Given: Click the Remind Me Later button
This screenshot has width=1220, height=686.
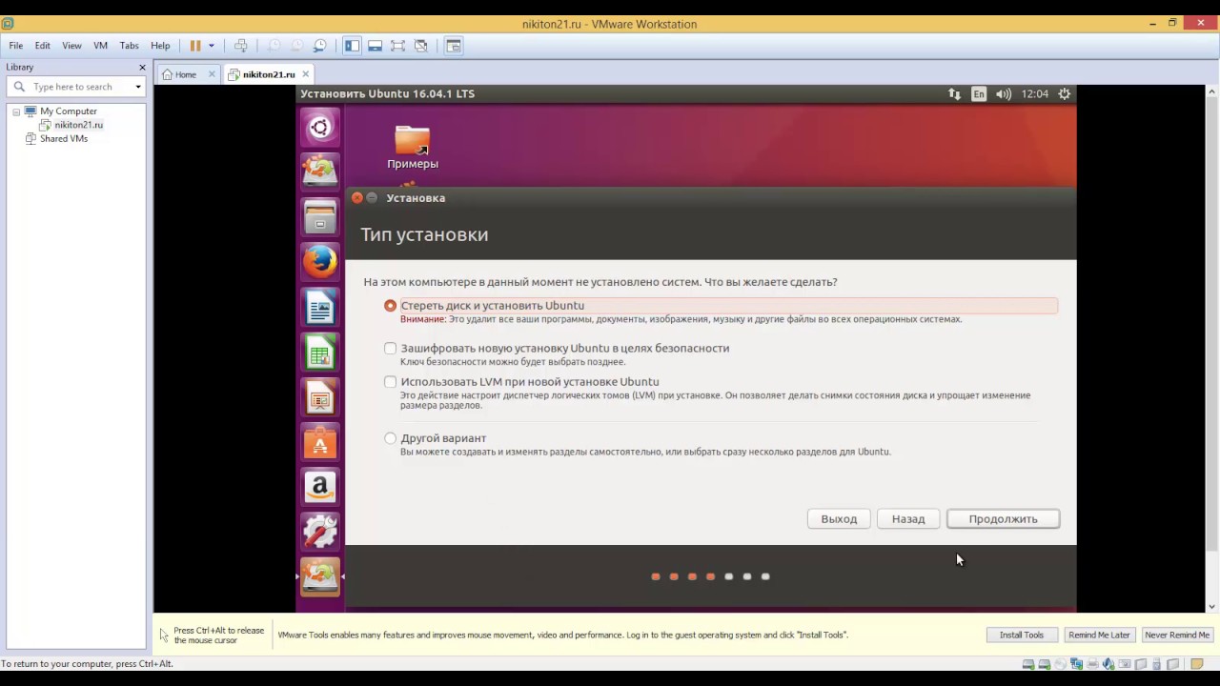Looking at the screenshot, I should point(1099,635).
